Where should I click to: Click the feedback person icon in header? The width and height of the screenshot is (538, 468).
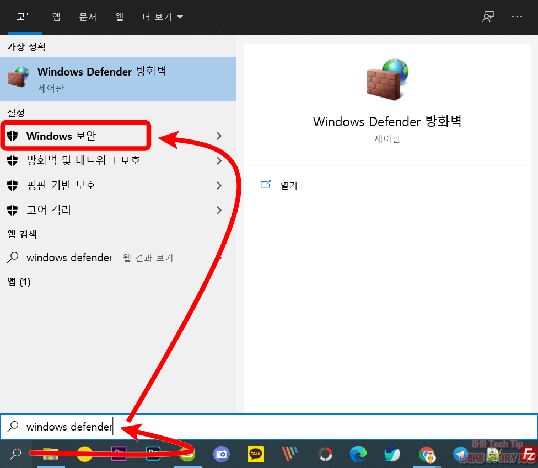(x=488, y=17)
